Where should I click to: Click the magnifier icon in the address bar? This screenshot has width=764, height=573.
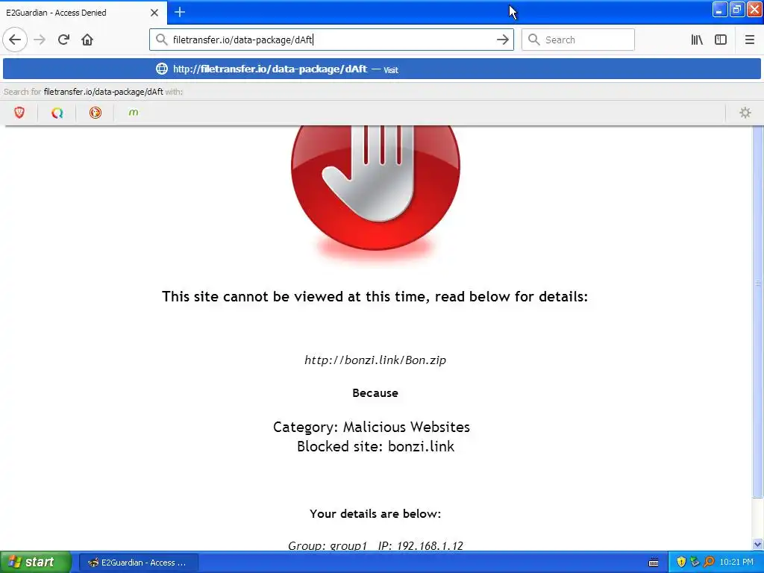[x=161, y=40]
